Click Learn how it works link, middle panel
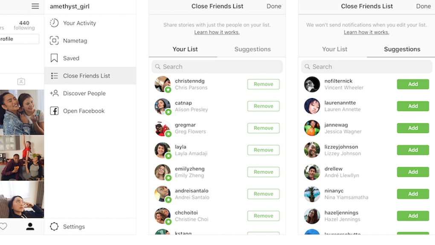Screen dimensions: 435x245 tap(217, 32)
